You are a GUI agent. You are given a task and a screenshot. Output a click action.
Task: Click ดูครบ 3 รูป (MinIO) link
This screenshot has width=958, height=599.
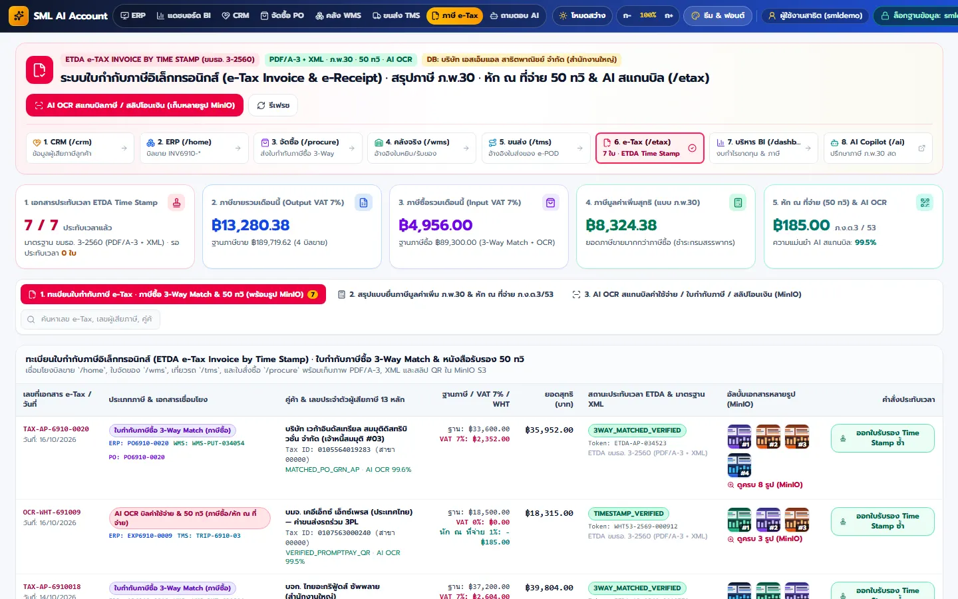coord(765,539)
